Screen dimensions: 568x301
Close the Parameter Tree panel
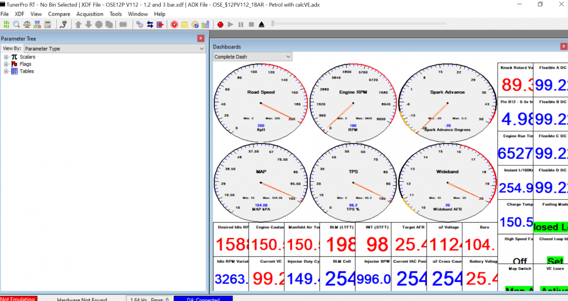[201, 38]
